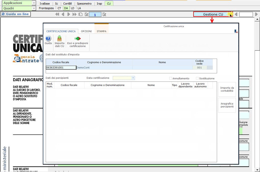Click Codice fiscale header in percipienti table
Viewport: 260px width, 172px height.
click(x=69, y=85)
